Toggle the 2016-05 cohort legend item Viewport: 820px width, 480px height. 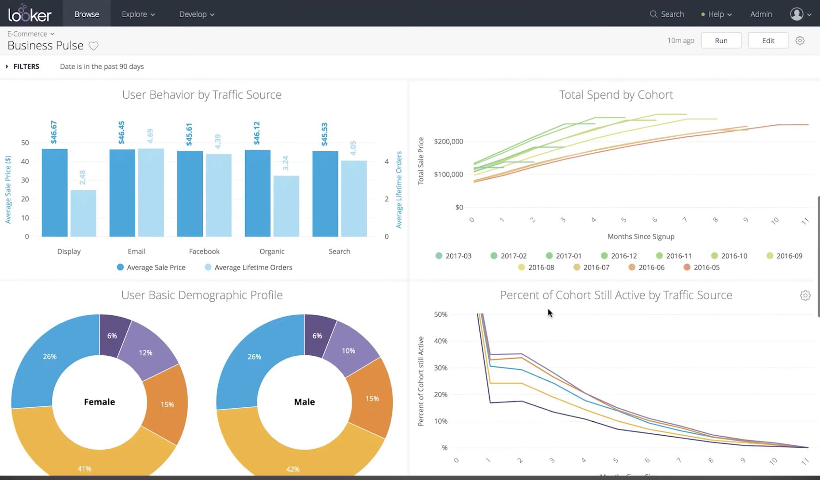point(702,267)
